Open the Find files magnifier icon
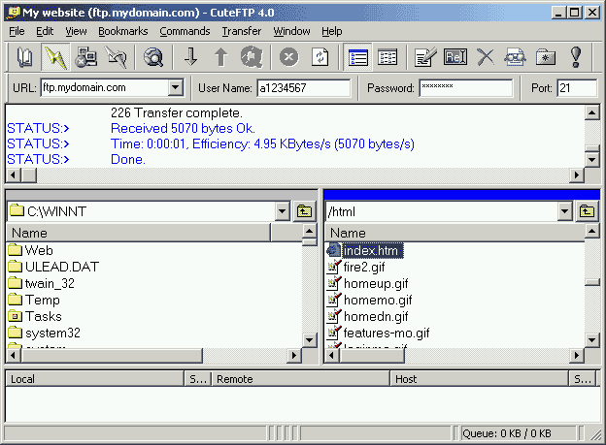This screenshot has width=606, height=445. coord(153,57)
